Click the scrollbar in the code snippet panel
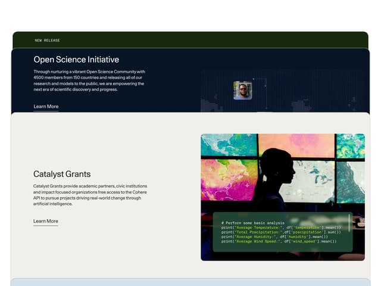The width and height of the screenshot is (381, 286). point(349,223)
